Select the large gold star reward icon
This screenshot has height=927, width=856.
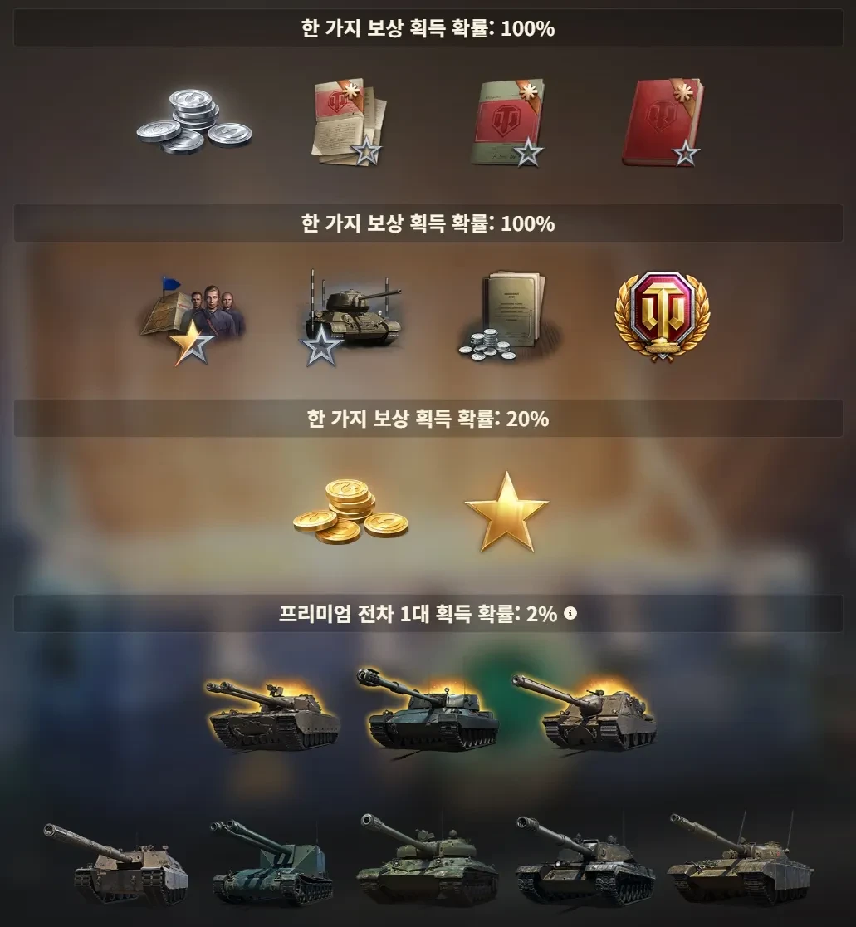tap(506, 513)
